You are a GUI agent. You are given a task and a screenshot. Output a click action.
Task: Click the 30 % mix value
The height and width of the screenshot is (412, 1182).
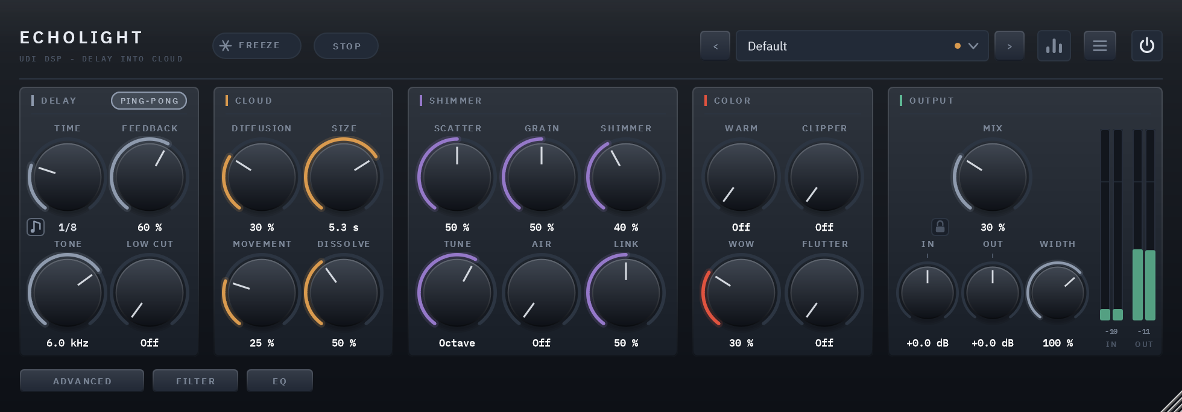[993, 227]
